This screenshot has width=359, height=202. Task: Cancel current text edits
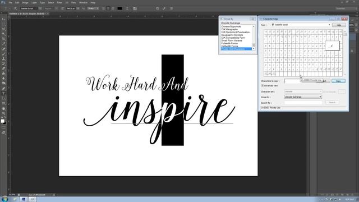point(158,8)
